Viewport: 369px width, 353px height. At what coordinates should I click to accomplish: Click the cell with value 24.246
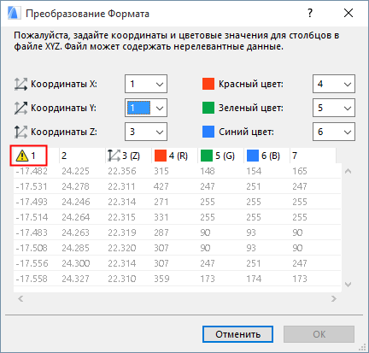(76, 202)
